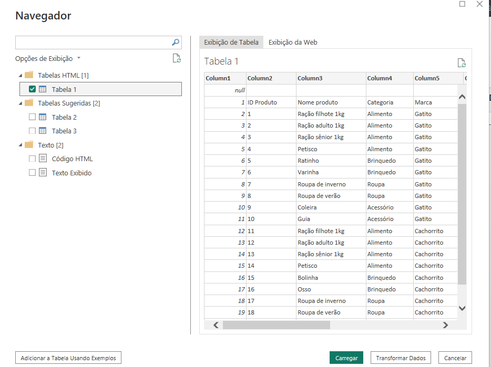Click the 'Coleira' cell

click(x=331, y=207)
